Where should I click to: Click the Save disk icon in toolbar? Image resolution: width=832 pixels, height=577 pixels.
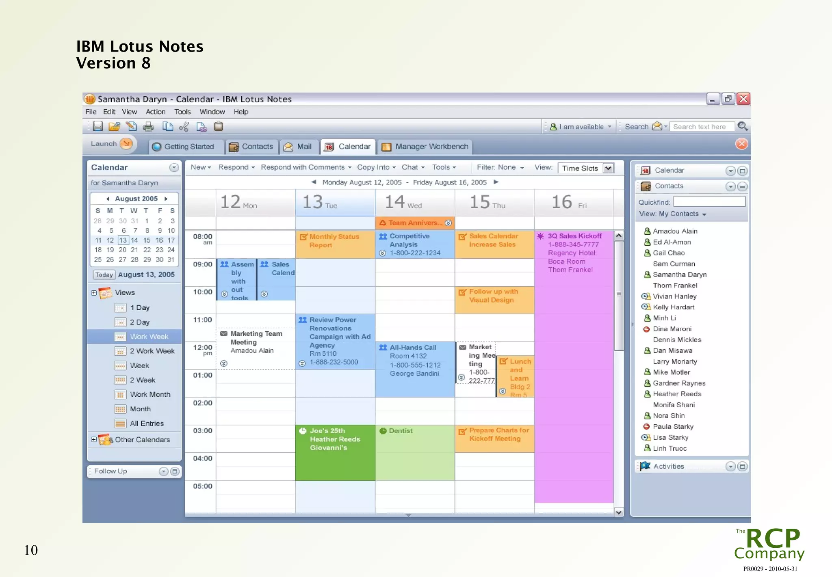(x=97, y=127)
